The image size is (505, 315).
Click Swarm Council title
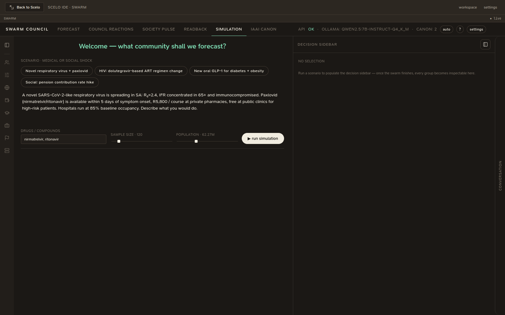pos(27,29)
